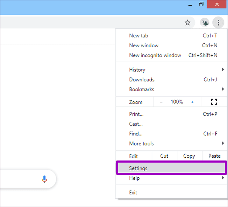Image resolution: width=228 pixels, height=207 pixels.
Task: Choose Exit to quit Chrome
Action: point(171,193)
